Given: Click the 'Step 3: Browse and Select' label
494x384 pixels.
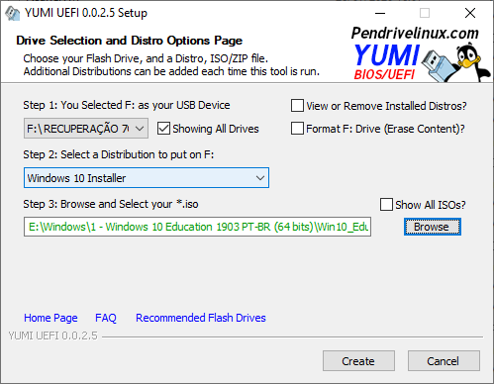Looking at the screenshot, I should click(x=111, y=204).
